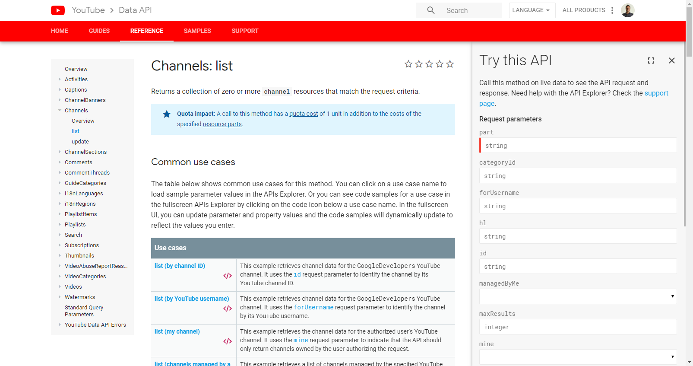This screenshot has height=366, width=693.
Task: Open code samples for list by channel ID
Action: coord(228,276)
